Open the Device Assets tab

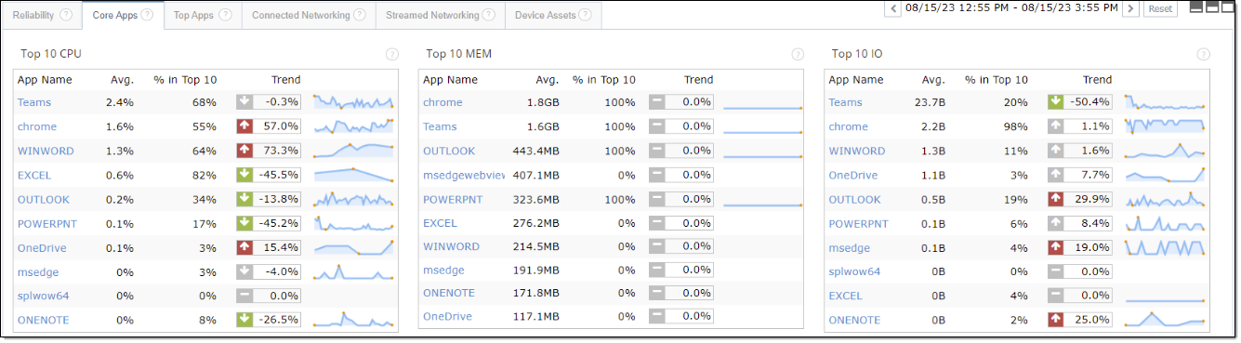click(552, 15)
